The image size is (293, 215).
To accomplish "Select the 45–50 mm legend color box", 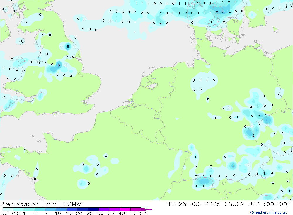I will pyautogui.click(x=136, y=209).
